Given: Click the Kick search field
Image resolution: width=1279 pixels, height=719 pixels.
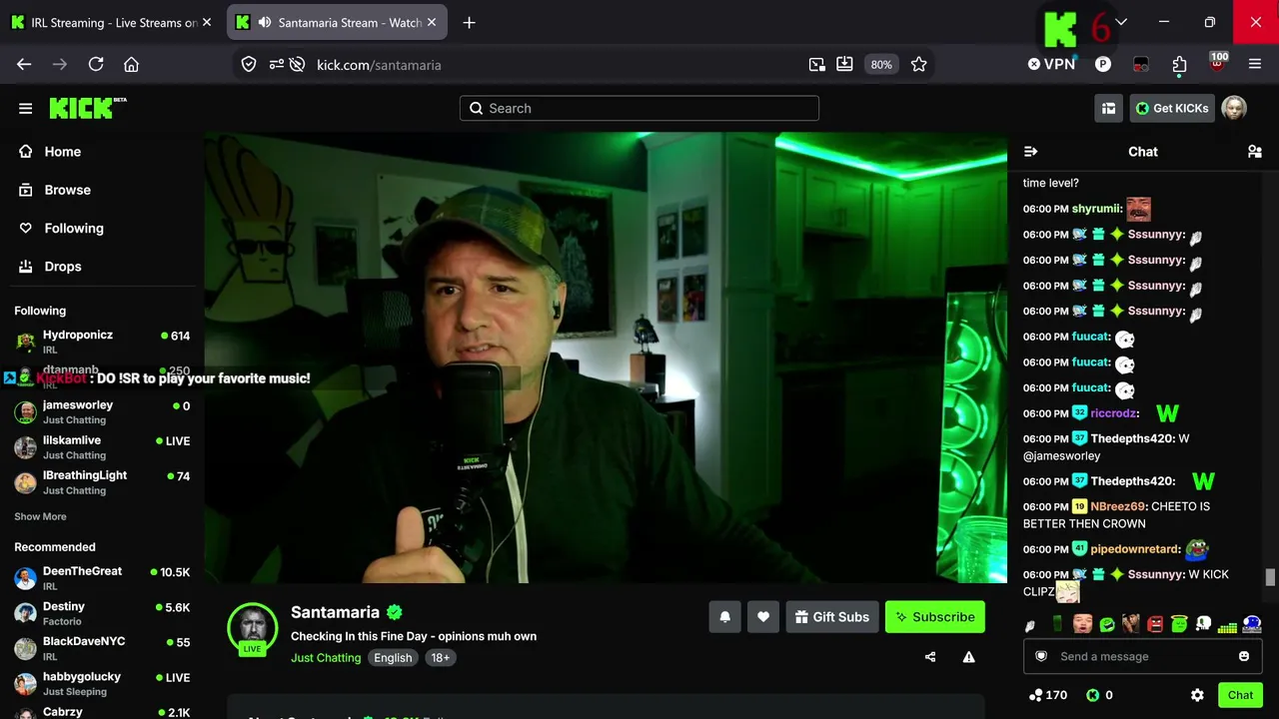Looking at the screenshot, I should point(639,108).
